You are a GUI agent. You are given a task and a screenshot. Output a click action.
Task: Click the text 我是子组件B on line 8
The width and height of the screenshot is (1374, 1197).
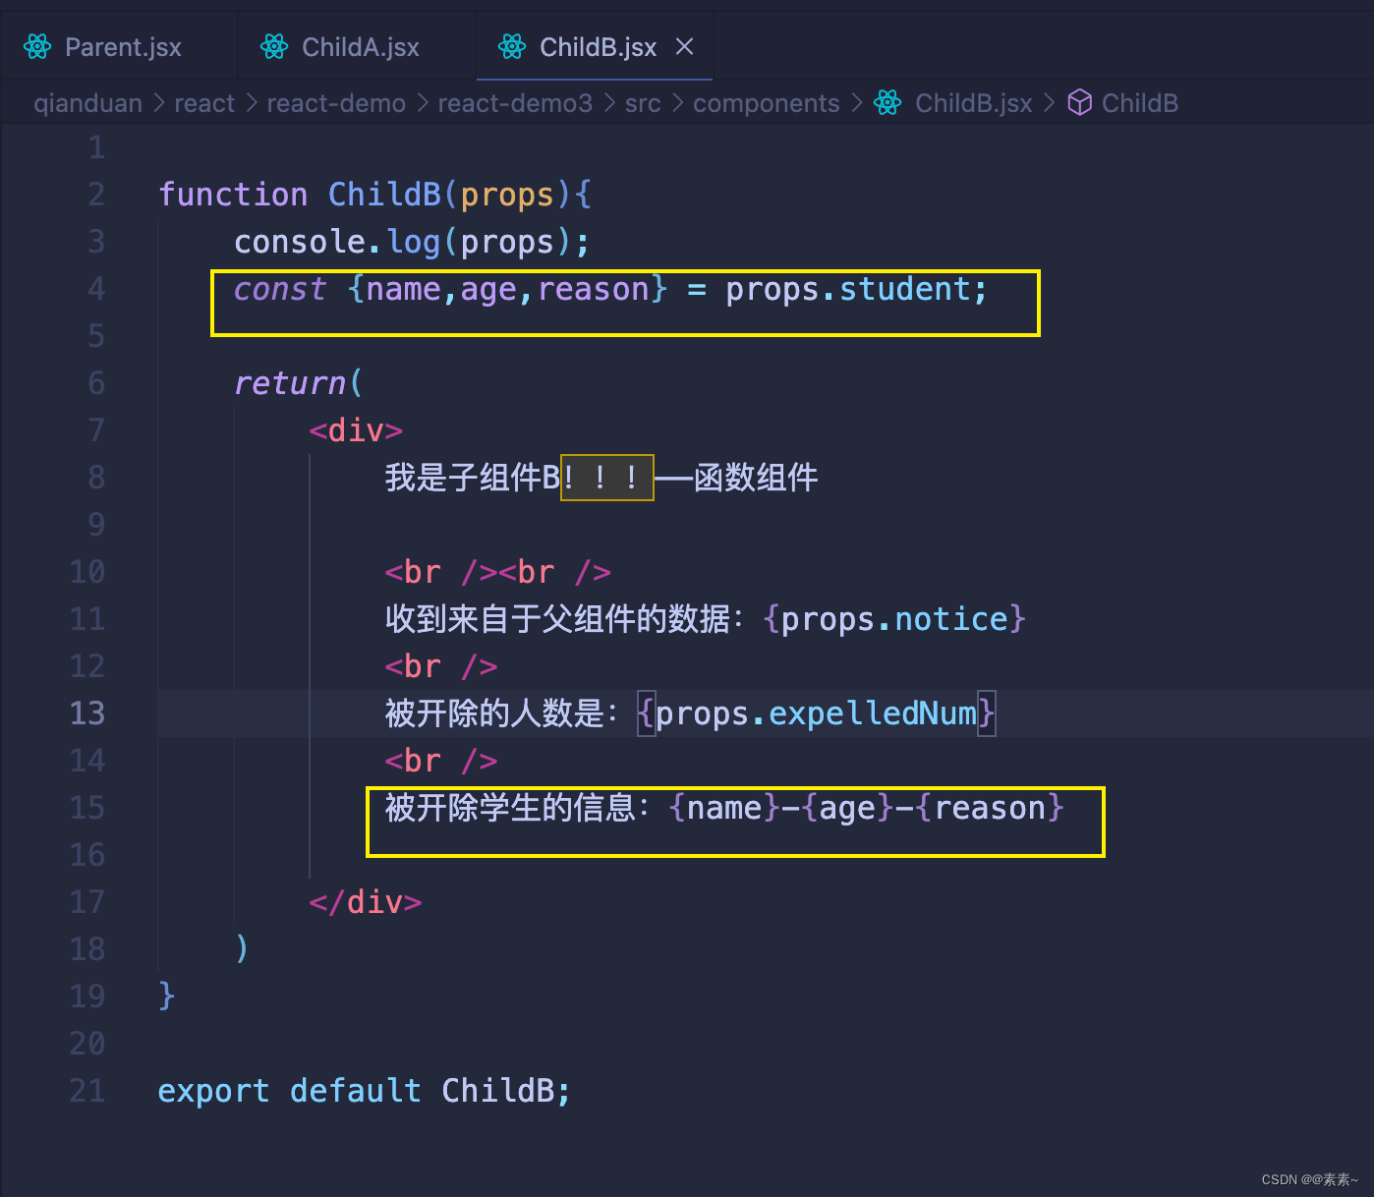click(473, 478)
